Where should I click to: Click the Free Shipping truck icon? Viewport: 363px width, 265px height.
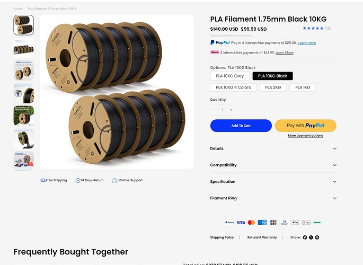point(43,180)
